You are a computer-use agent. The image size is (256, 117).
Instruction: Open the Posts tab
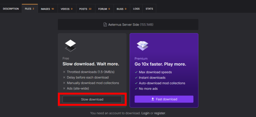pos(85,9)
